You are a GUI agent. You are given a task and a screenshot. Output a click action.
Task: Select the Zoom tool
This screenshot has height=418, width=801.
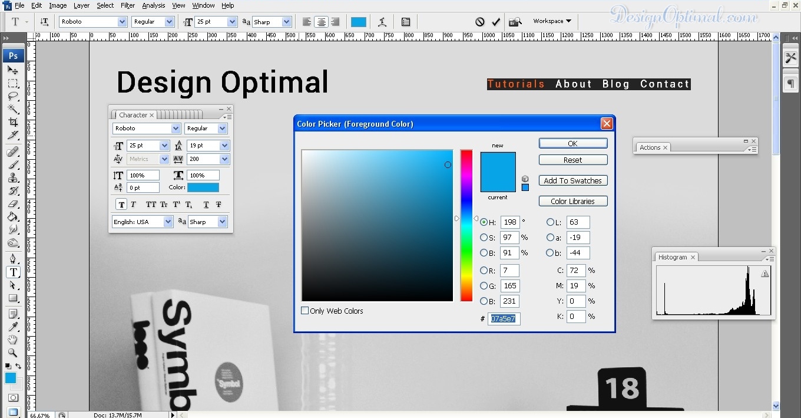[13, 353]
